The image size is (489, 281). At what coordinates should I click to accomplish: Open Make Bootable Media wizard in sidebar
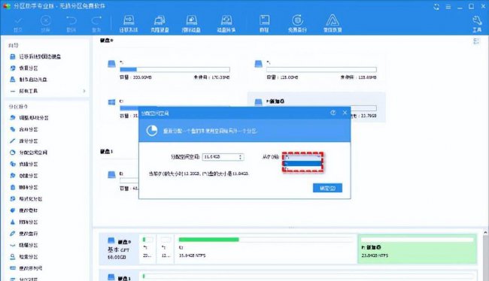[x=29, y=80]
